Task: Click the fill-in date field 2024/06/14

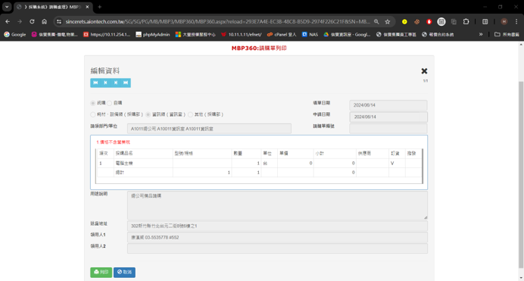Action: (x=388, y=105)
